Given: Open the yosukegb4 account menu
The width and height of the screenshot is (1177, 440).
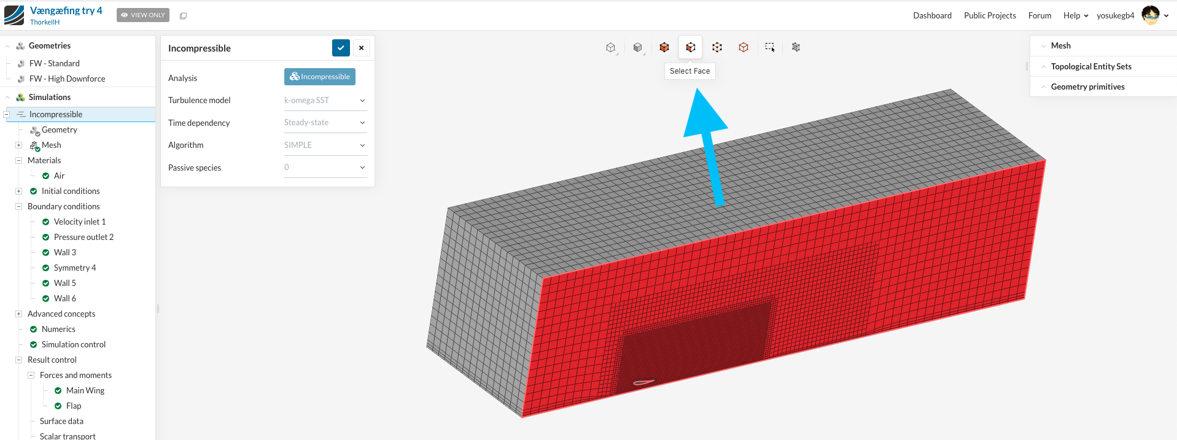Looking at the screenshot, I should [1116, 16].
